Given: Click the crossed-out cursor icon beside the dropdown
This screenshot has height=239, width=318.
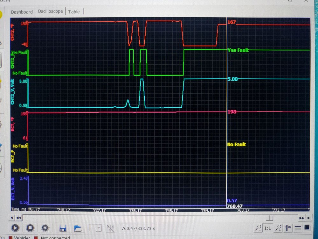Looking at the screenshot, I should pyautogui.click(x=110, y=228).
